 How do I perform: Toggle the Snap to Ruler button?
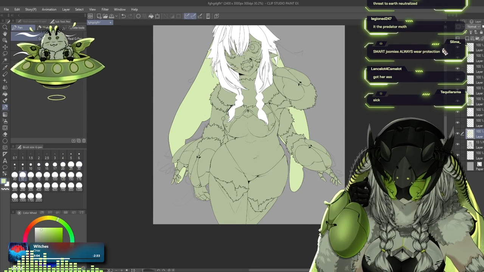pyautogui.click(x=187, y=16)
